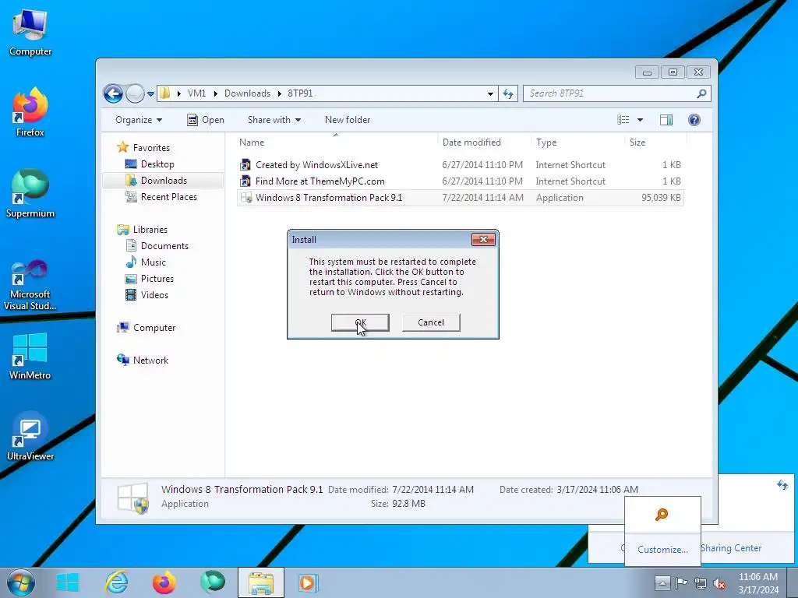This screenshot has height=598, width=798.
Task: Go back in Explorer navigation
Action: (113, 93)
